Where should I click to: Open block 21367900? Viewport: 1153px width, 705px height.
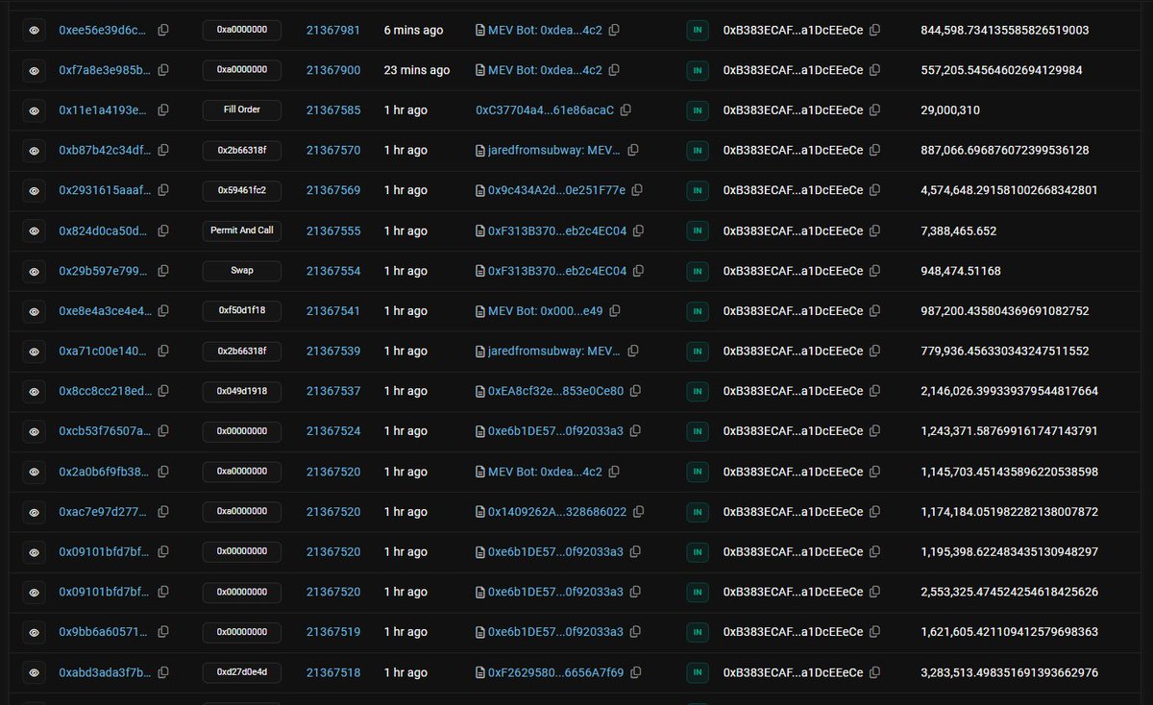[x=333, y=70]
